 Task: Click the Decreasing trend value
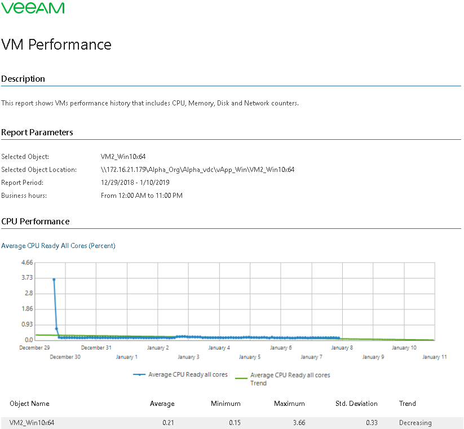point(415,423)
